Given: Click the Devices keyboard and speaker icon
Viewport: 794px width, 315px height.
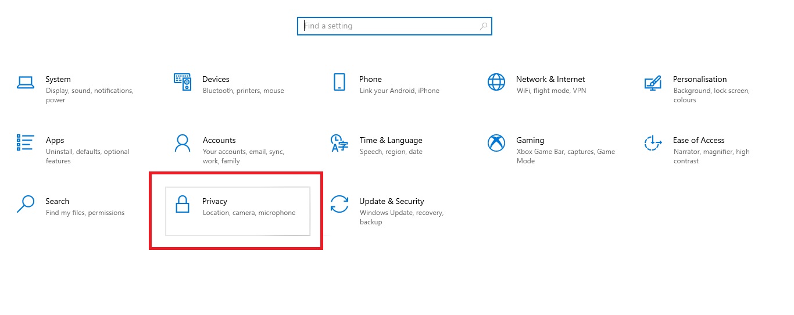Looking at the screenshot, I should click(x=183, y=82).
